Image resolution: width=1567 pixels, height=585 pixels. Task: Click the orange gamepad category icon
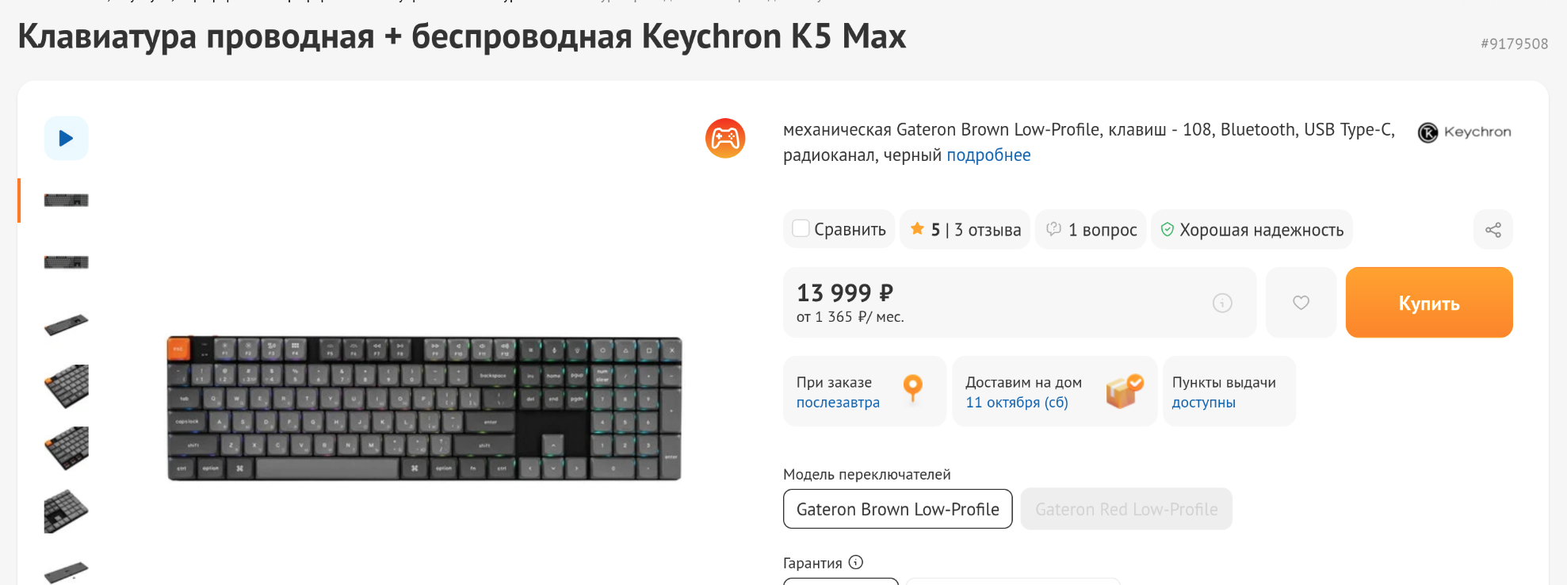(x=724, y=139)
